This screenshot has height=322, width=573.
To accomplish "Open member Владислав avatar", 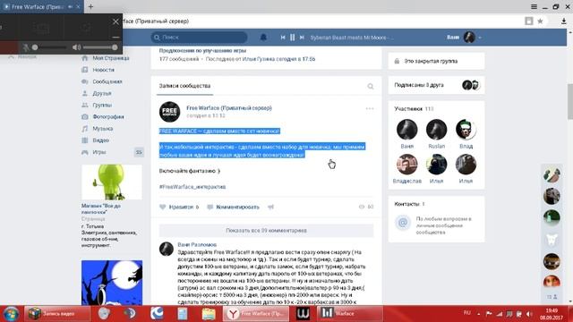I will tap(407, 165).
